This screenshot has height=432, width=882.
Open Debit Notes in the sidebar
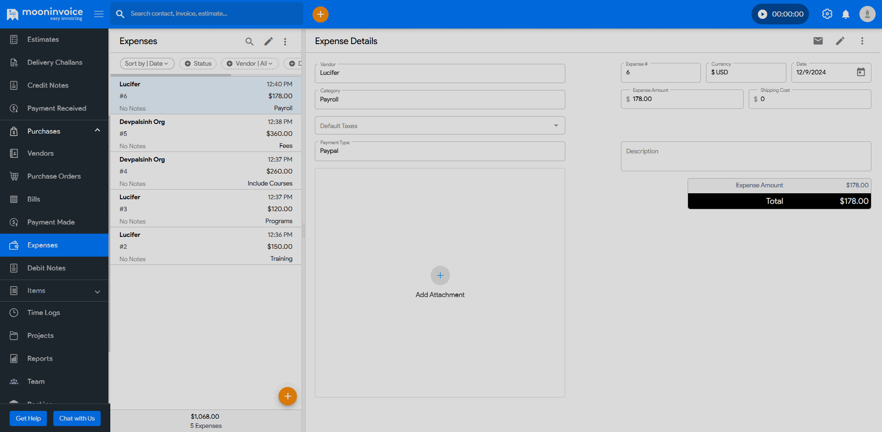pos(54,268)
